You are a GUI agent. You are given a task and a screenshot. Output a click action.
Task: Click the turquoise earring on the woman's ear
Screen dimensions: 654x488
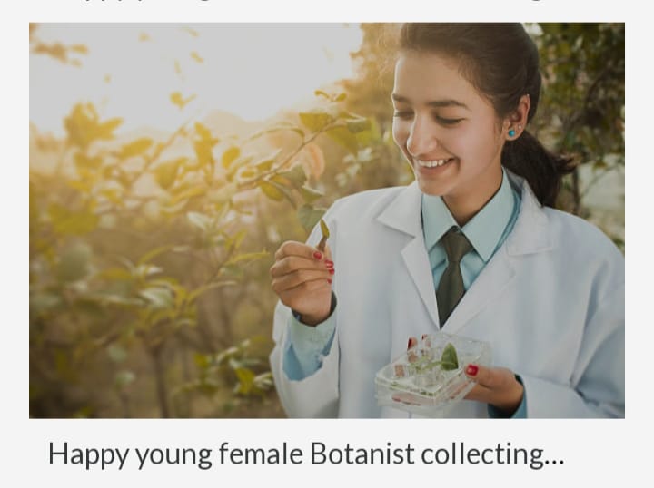[x=511, y=132]
